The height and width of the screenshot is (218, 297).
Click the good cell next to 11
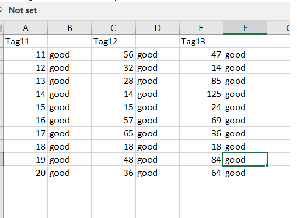[x=70, y=54]
